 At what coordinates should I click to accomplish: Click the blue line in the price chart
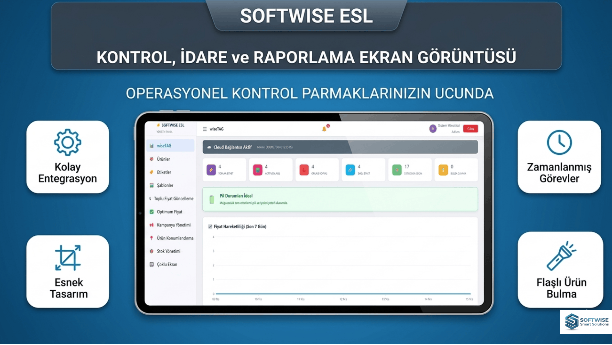[343, 294]
